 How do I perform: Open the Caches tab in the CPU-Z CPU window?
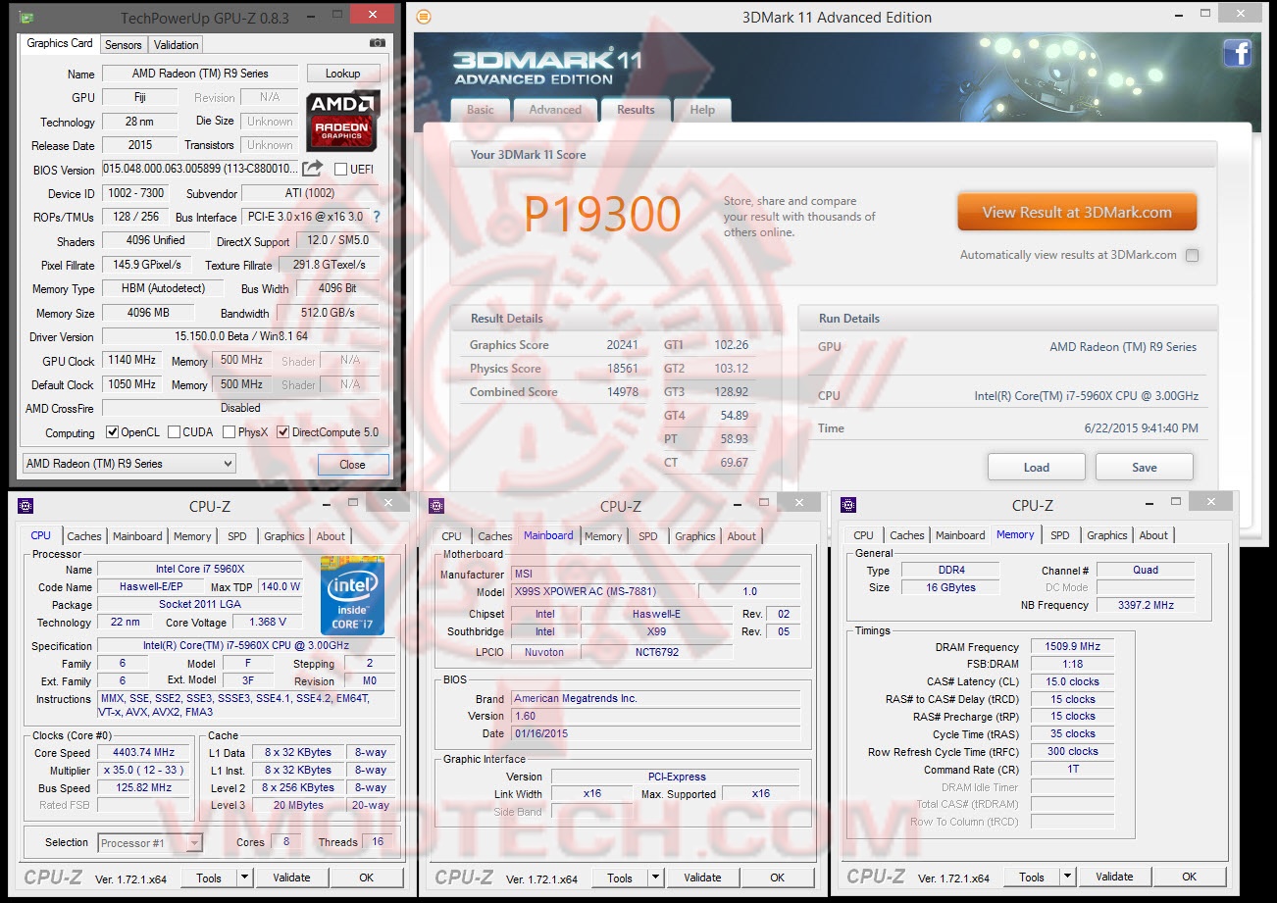[x=84, y=536]
